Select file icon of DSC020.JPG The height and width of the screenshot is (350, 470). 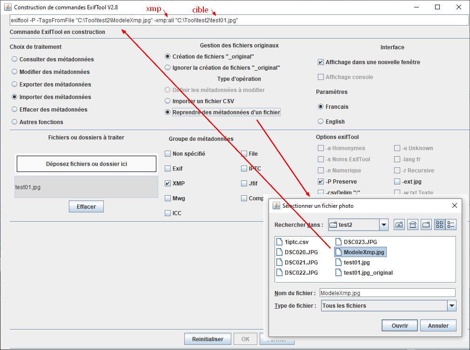pyautogui.click(x=279, y=252)
